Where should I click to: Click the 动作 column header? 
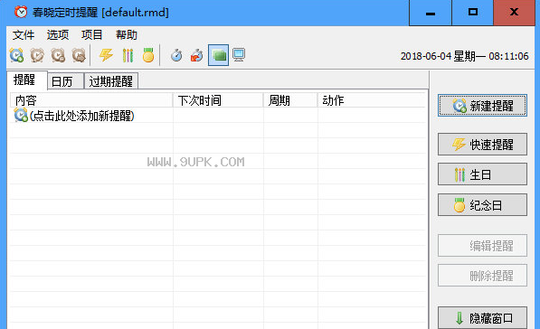[x=372, y=100]
